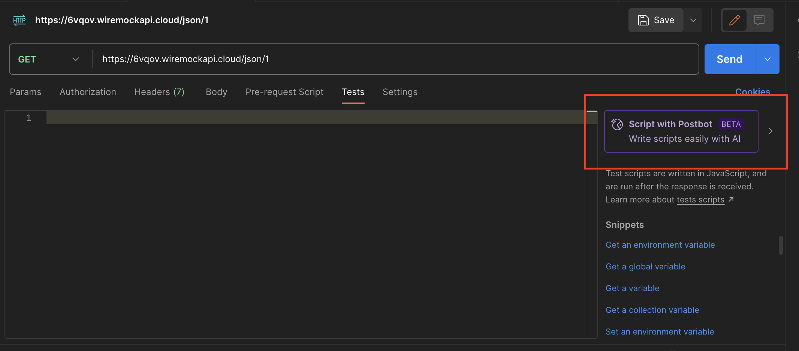Open the GET method dropdown
Image resolution: width=799 pixels, height=351 pixels.
click(49, 59)
